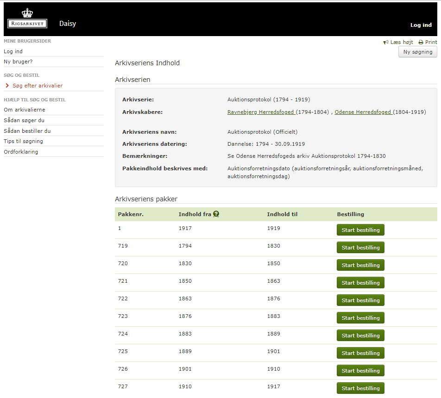This screenshot has width=441, height=398.
Task: Click Indhold til 1919 cell in row 1
Action: [x=273, y=228]
